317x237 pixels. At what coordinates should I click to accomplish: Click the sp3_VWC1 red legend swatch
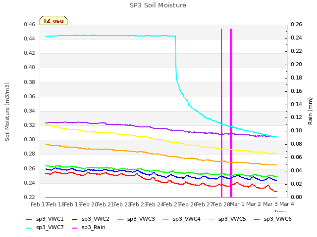[29, 219]
